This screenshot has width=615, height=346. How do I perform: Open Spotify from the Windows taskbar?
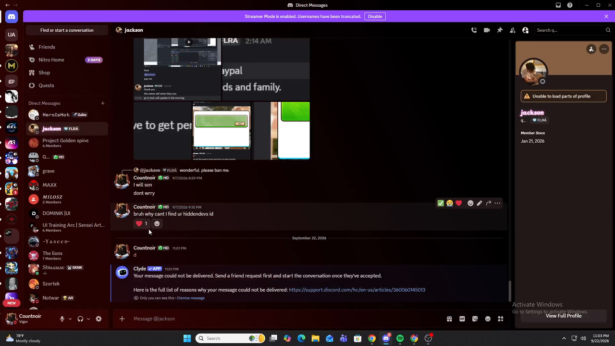400,338
